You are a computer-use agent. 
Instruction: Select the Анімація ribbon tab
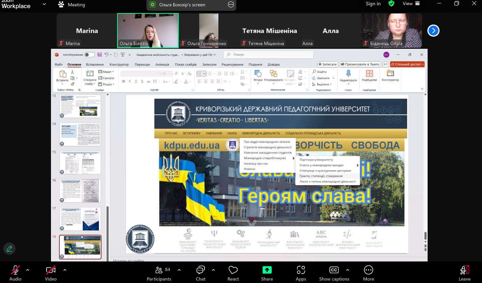[x=162, y=65]
